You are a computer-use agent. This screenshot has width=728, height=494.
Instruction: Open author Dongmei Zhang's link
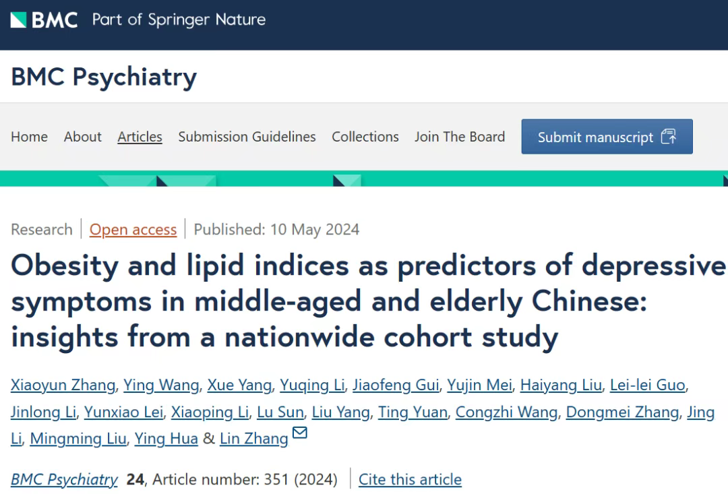(x=622, y=412)
